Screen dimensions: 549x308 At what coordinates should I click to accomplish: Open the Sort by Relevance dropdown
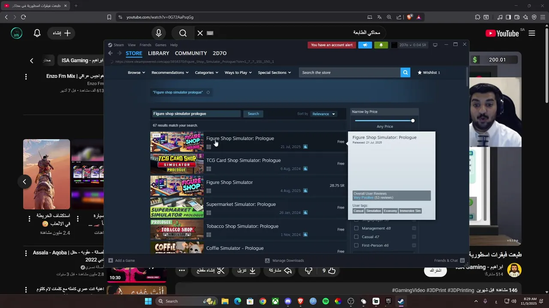click(324, 114)
